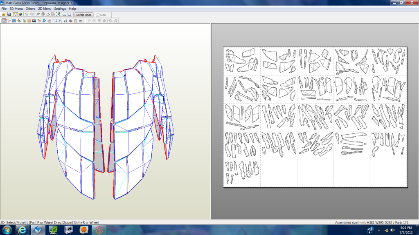419x235 pixels.
Task: Click the blue Pepakura taskbar icon
Action: click(38, 230)
